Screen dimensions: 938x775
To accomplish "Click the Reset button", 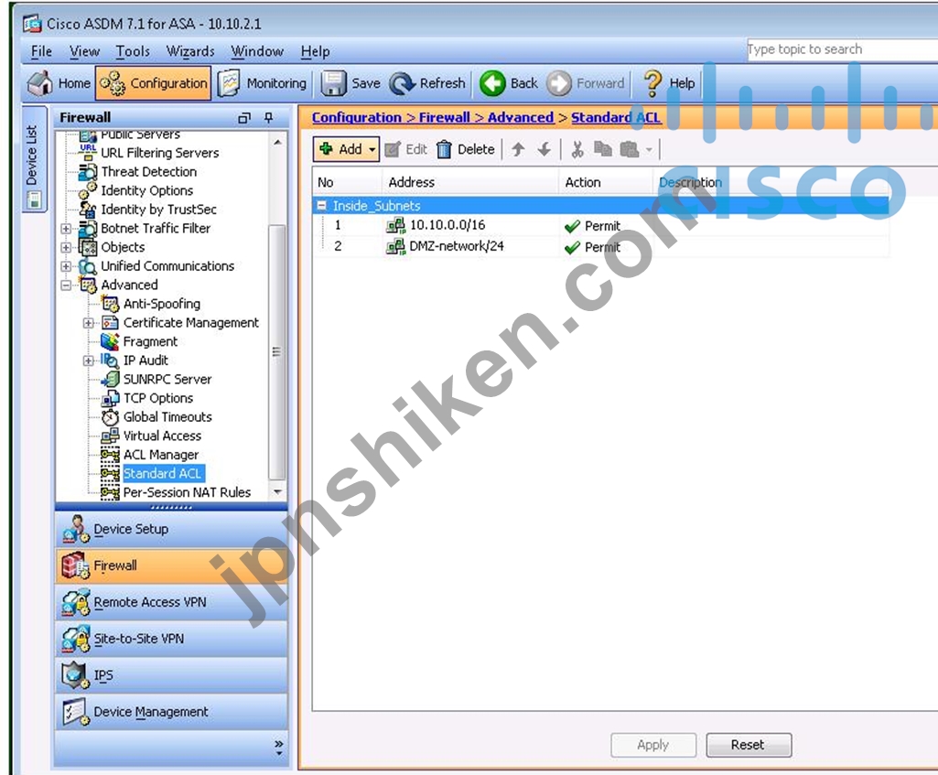I will click(x=749, y=745).
